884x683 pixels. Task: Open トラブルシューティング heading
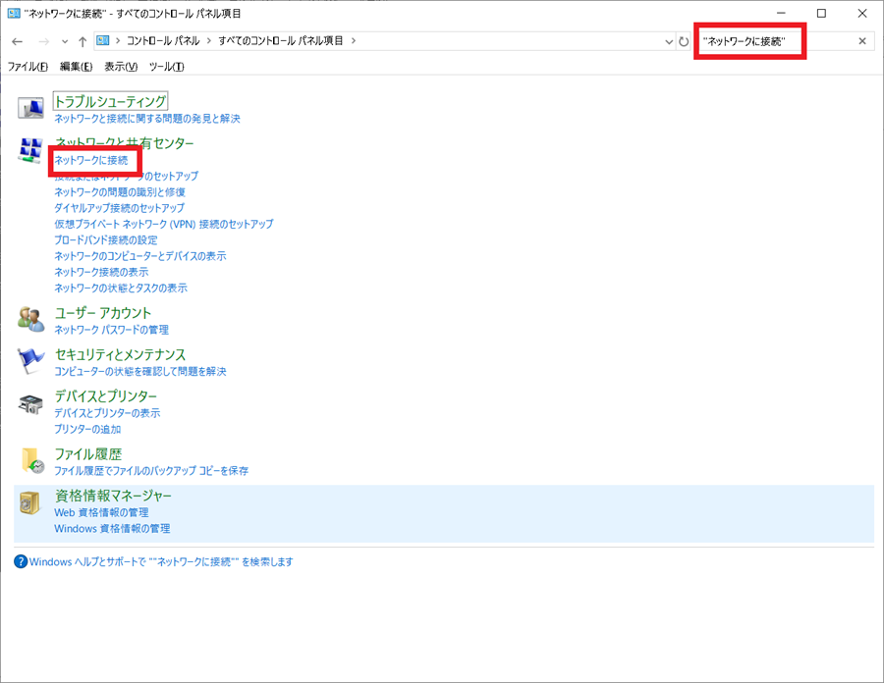(110, 101)
